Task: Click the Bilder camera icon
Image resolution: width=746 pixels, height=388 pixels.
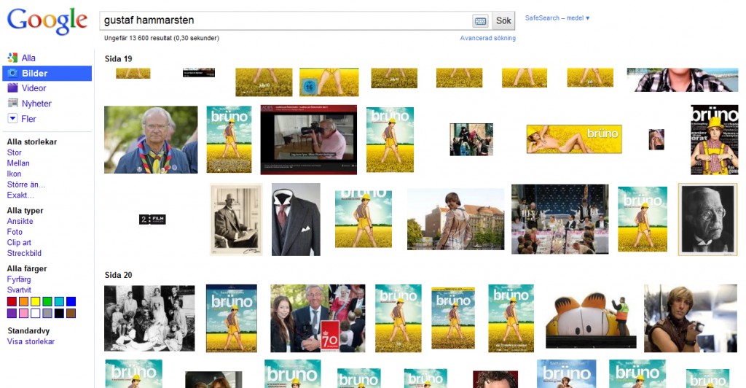Action: (13, 74)
